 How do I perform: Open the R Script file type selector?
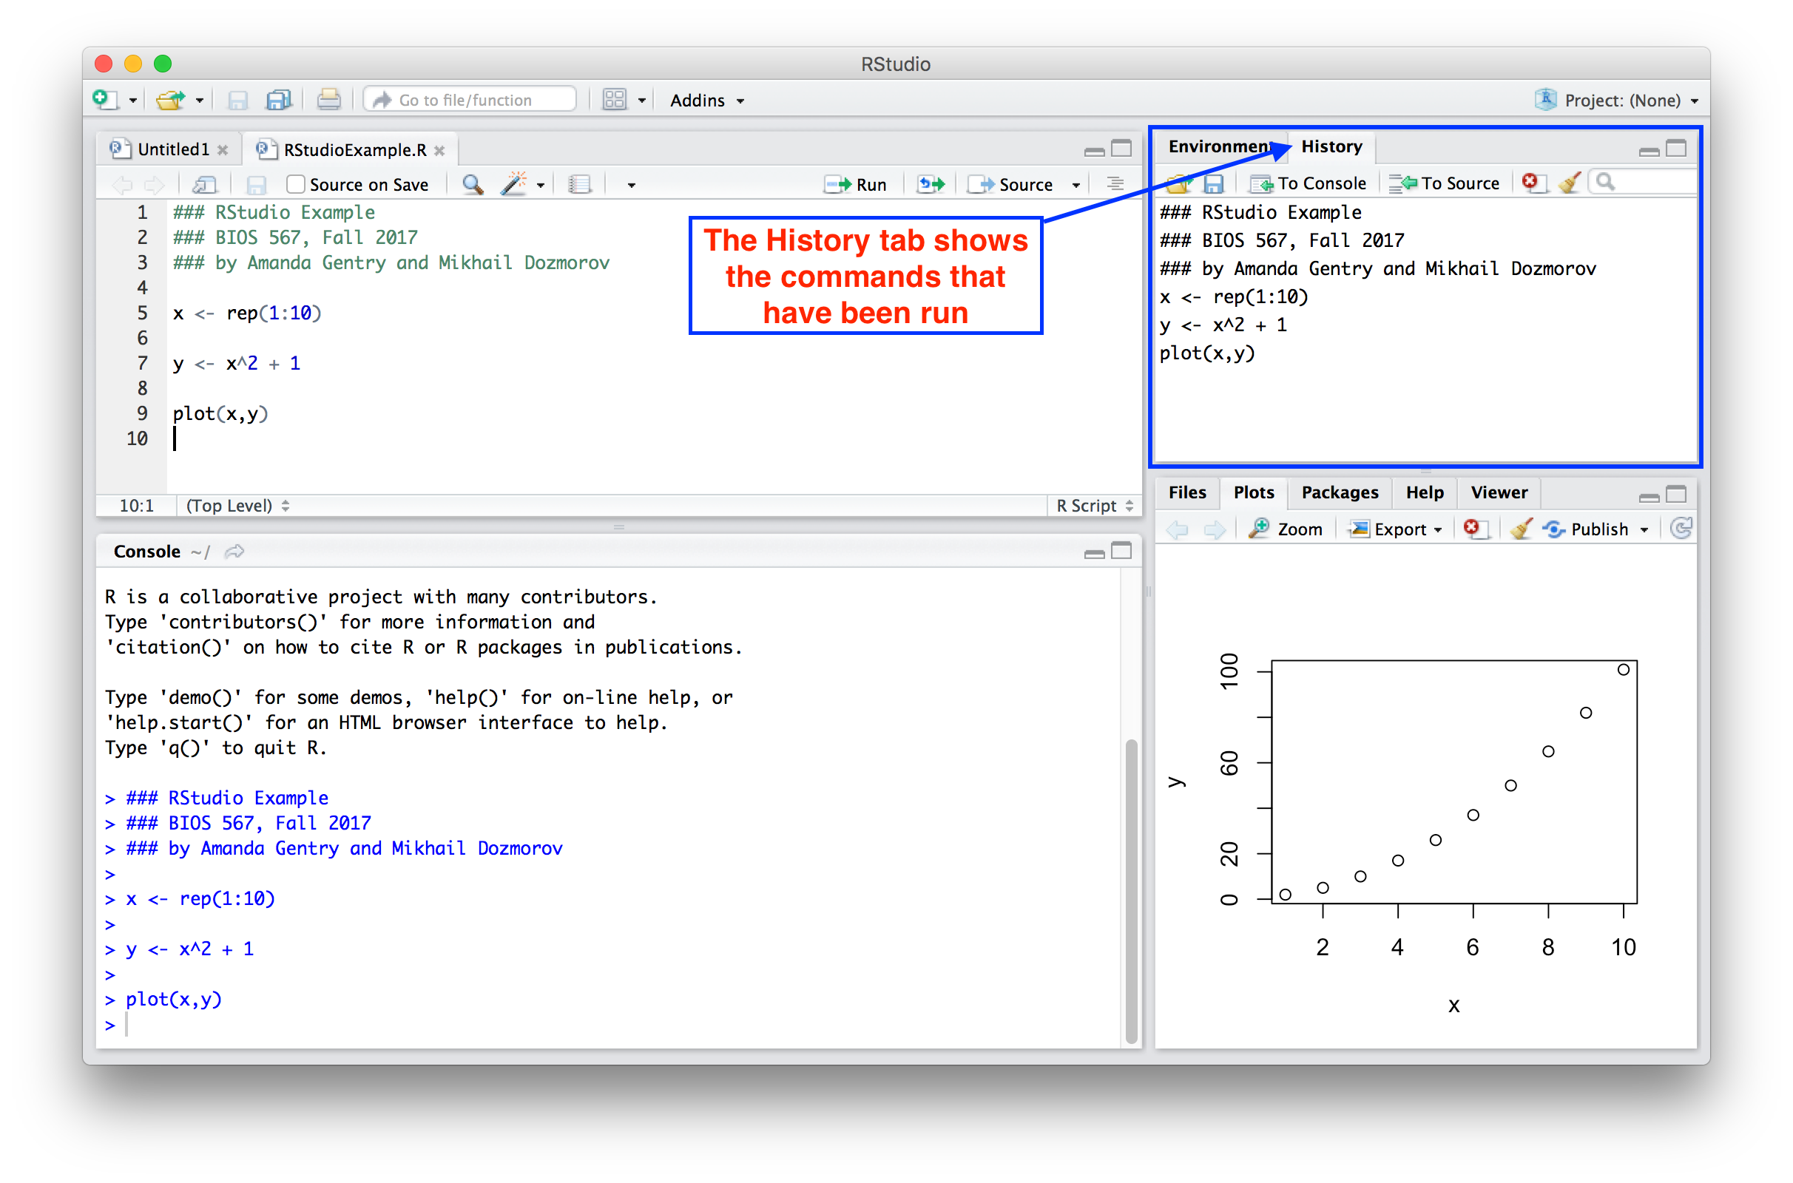click(1094, 506)
